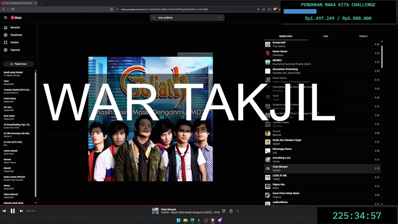Open Orkes Bulusari playlist
398x224 pixels.
(17, 196)
